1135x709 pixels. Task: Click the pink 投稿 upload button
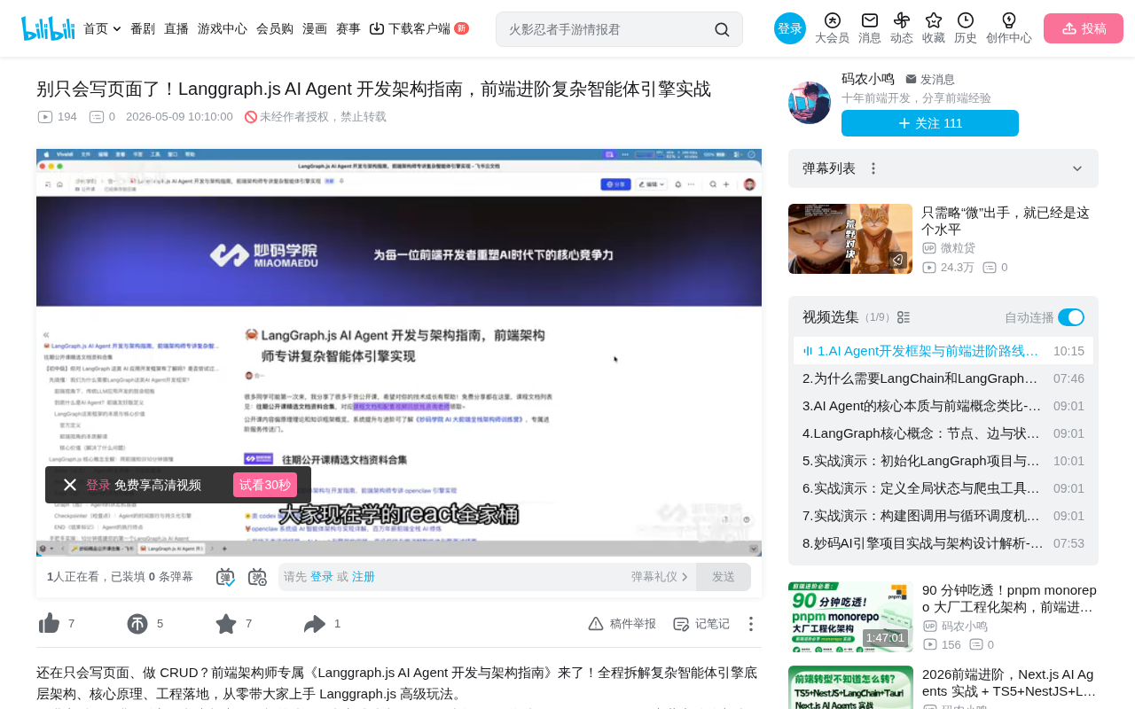(1084, 28)
